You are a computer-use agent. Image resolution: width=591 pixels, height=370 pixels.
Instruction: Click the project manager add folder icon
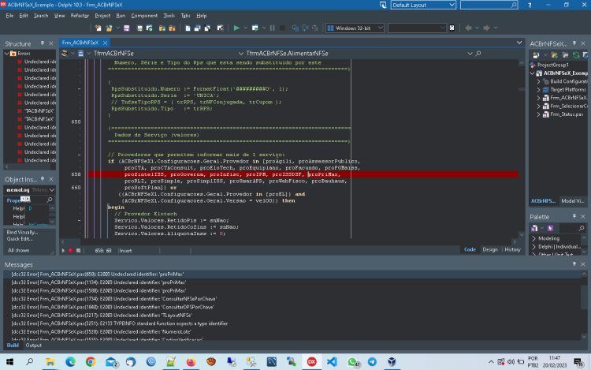coord(554,55)
